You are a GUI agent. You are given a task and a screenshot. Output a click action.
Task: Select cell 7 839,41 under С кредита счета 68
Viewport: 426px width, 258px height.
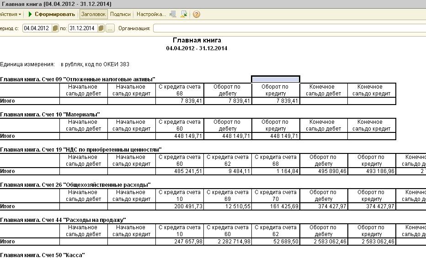click(x=180, y=101)
